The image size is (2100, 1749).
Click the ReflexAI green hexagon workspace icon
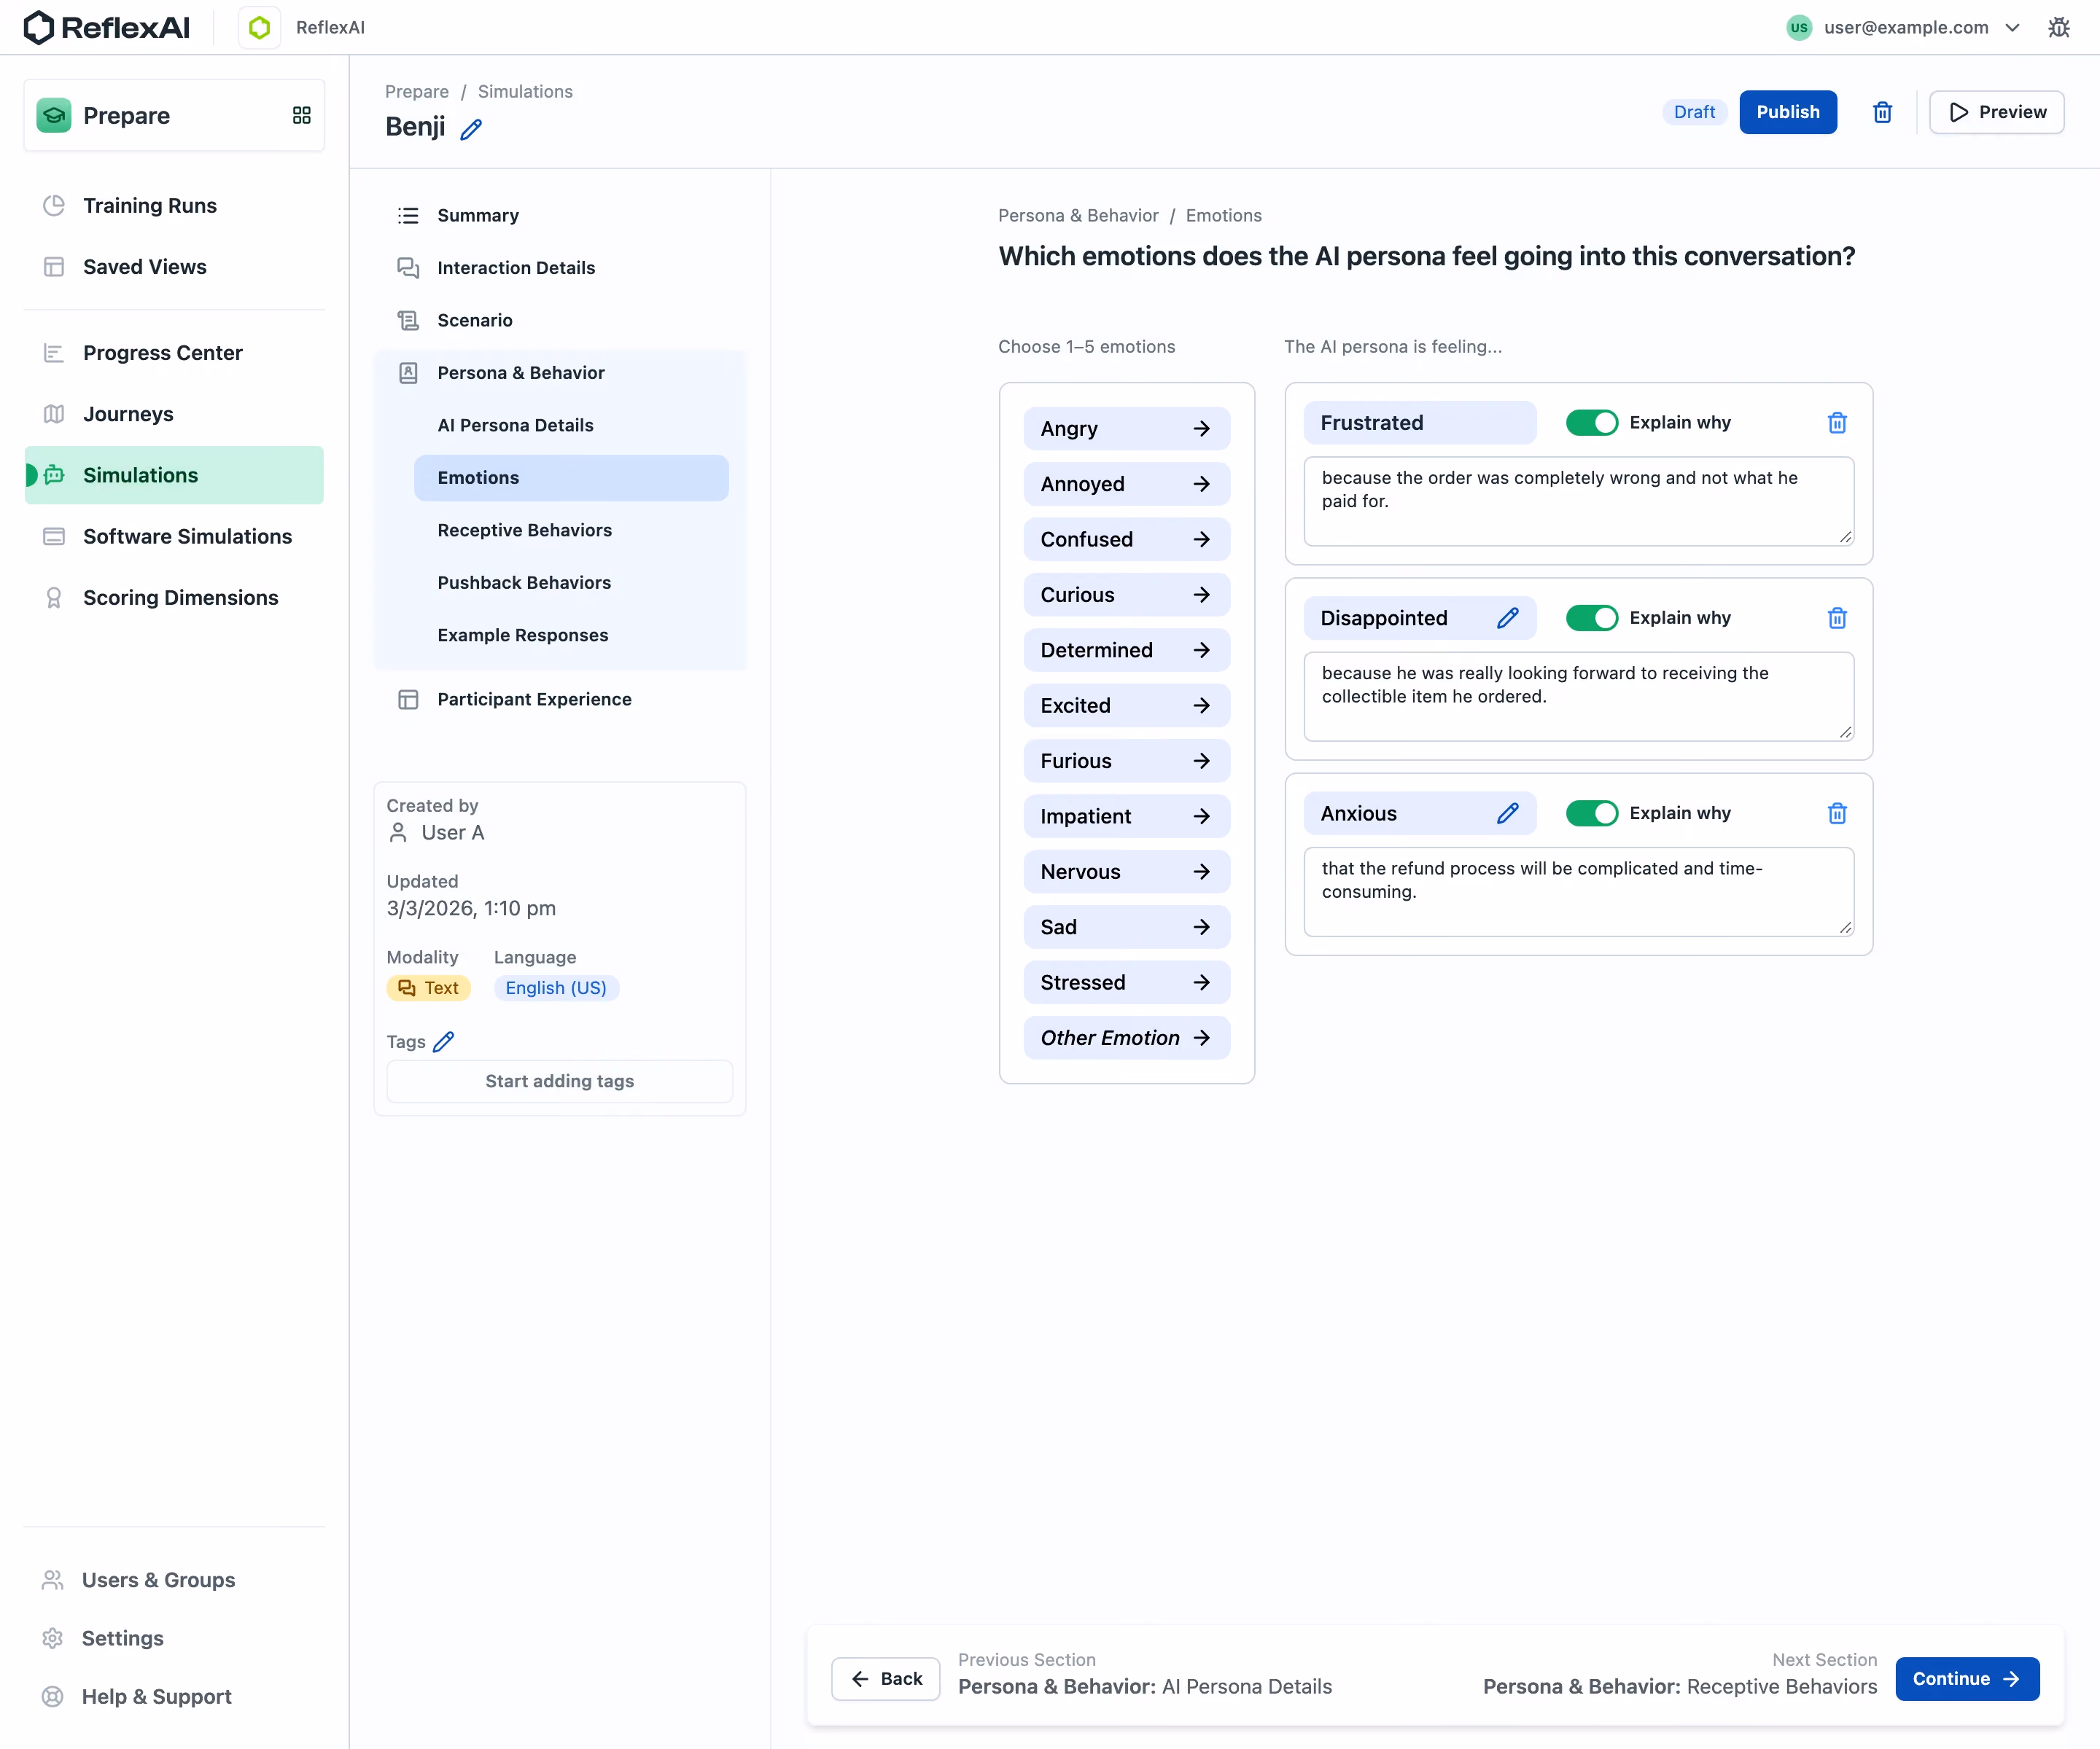[x=259, y=27]
